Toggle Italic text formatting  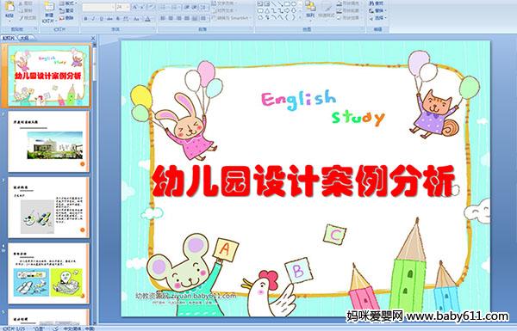point(93,19)
